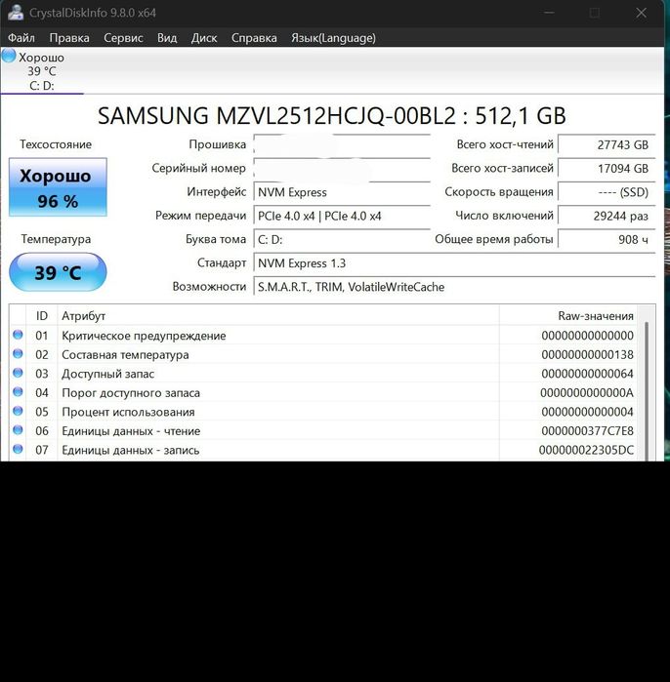Select the Единицы данных - чтение row
The width and height of the screenshot is (670, 682).
tap(322, 431)
